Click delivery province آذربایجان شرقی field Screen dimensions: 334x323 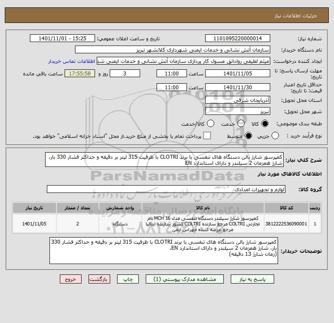click(238, 100)
